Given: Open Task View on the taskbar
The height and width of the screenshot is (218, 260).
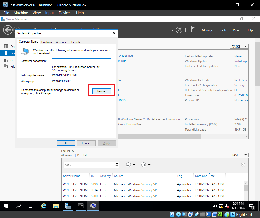Looking at the screenshot, I should coord(31,206).
